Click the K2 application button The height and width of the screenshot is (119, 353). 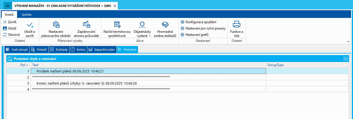tap(8, 6)
